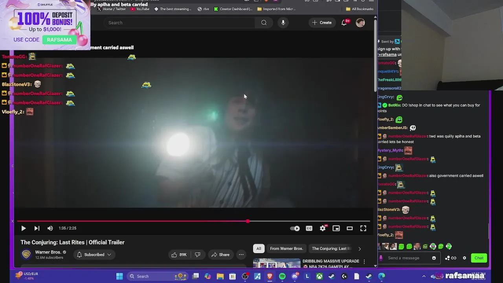
Task: Skip to the next video
Action: click(37, 228)
